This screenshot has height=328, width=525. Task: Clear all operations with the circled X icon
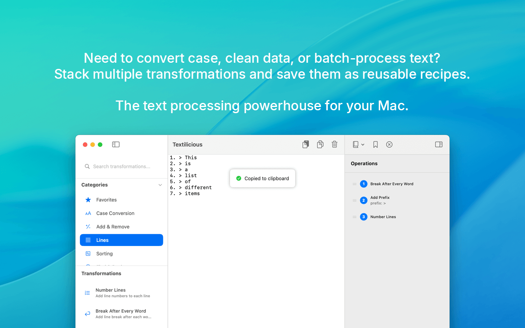tap(389, 144)
